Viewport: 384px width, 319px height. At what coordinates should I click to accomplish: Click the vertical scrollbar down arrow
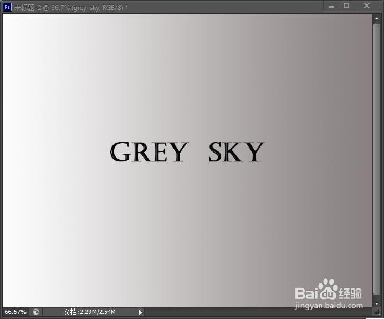(377, 304)
